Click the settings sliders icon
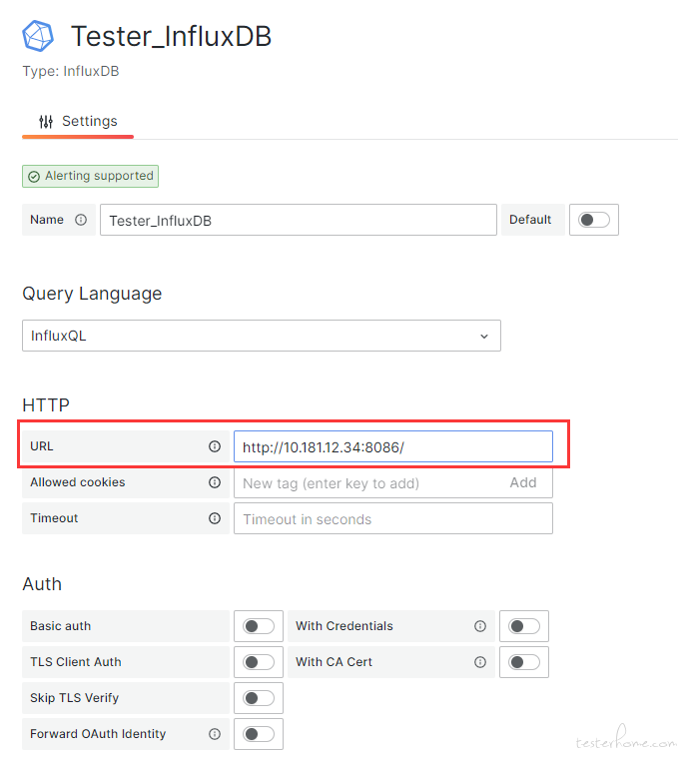The image size is (678, 759). click(x=46, y=122)
